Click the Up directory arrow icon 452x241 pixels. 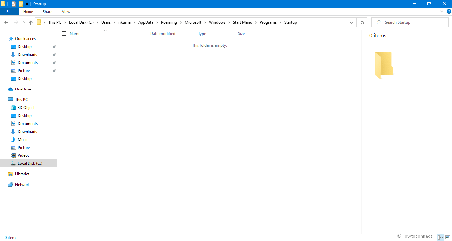pos(31,22)
